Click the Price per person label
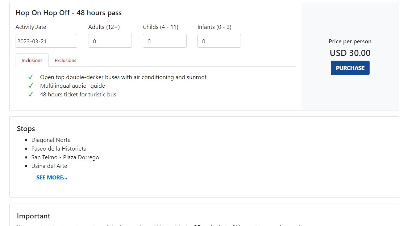 point(350,42)
